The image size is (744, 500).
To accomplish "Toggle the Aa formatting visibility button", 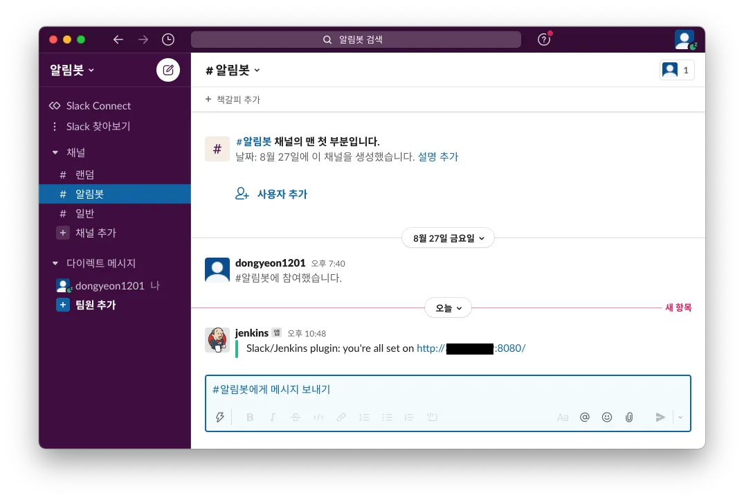I will coord(563,418).
